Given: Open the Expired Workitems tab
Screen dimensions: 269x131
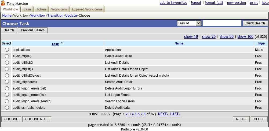Looking at the screenshot, I should pos(87,9).
